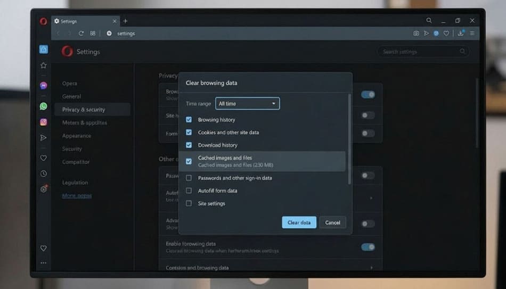Click the Opera logo menu button
Viewport: 506px width, 289px height.
(x=43, y=21)
